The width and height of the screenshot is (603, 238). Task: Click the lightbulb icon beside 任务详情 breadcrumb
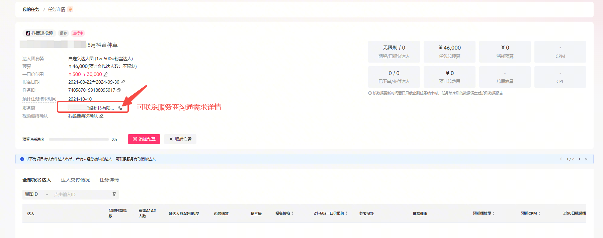pyautogui.click(x=70, y=9)
